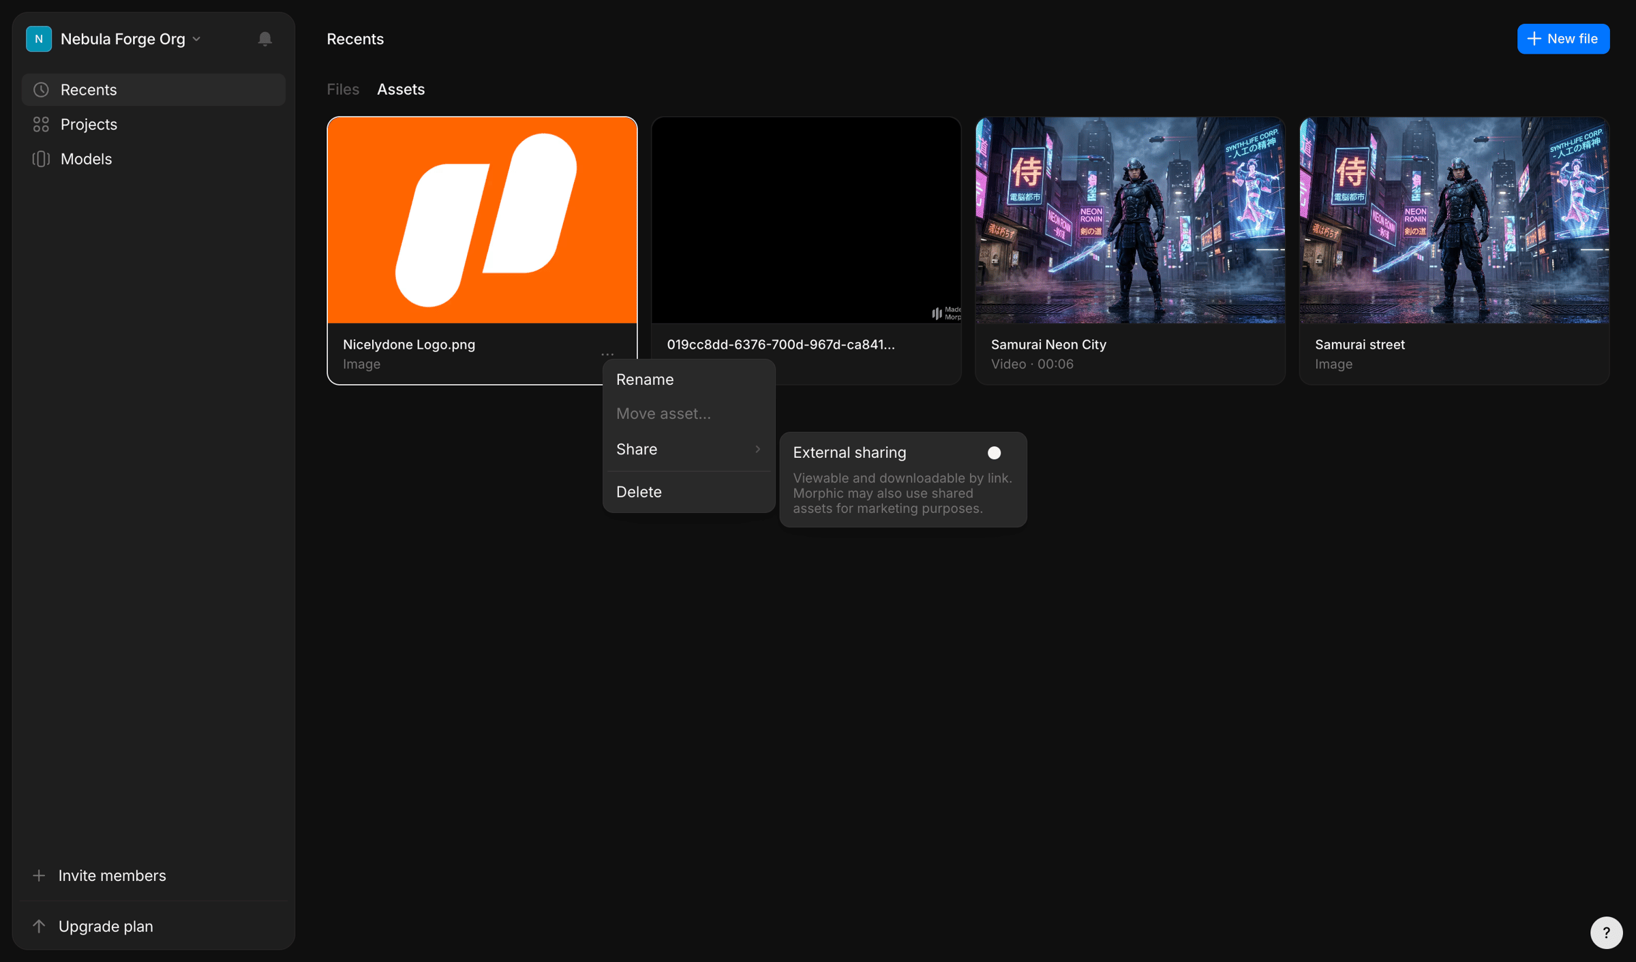Click the Recents page heading

[x=355, y=39]
